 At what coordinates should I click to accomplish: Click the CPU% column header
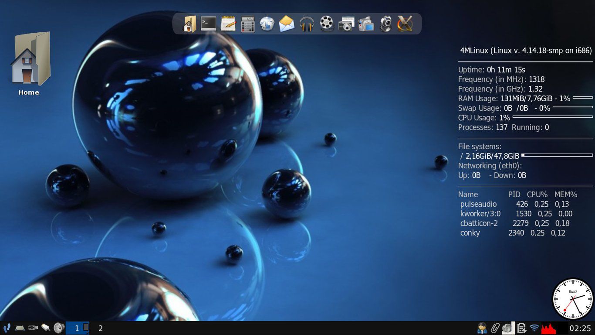coord(537,195)
